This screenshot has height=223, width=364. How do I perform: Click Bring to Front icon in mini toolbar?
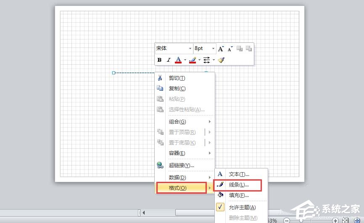pyautogui.click(x=239, y=48)
